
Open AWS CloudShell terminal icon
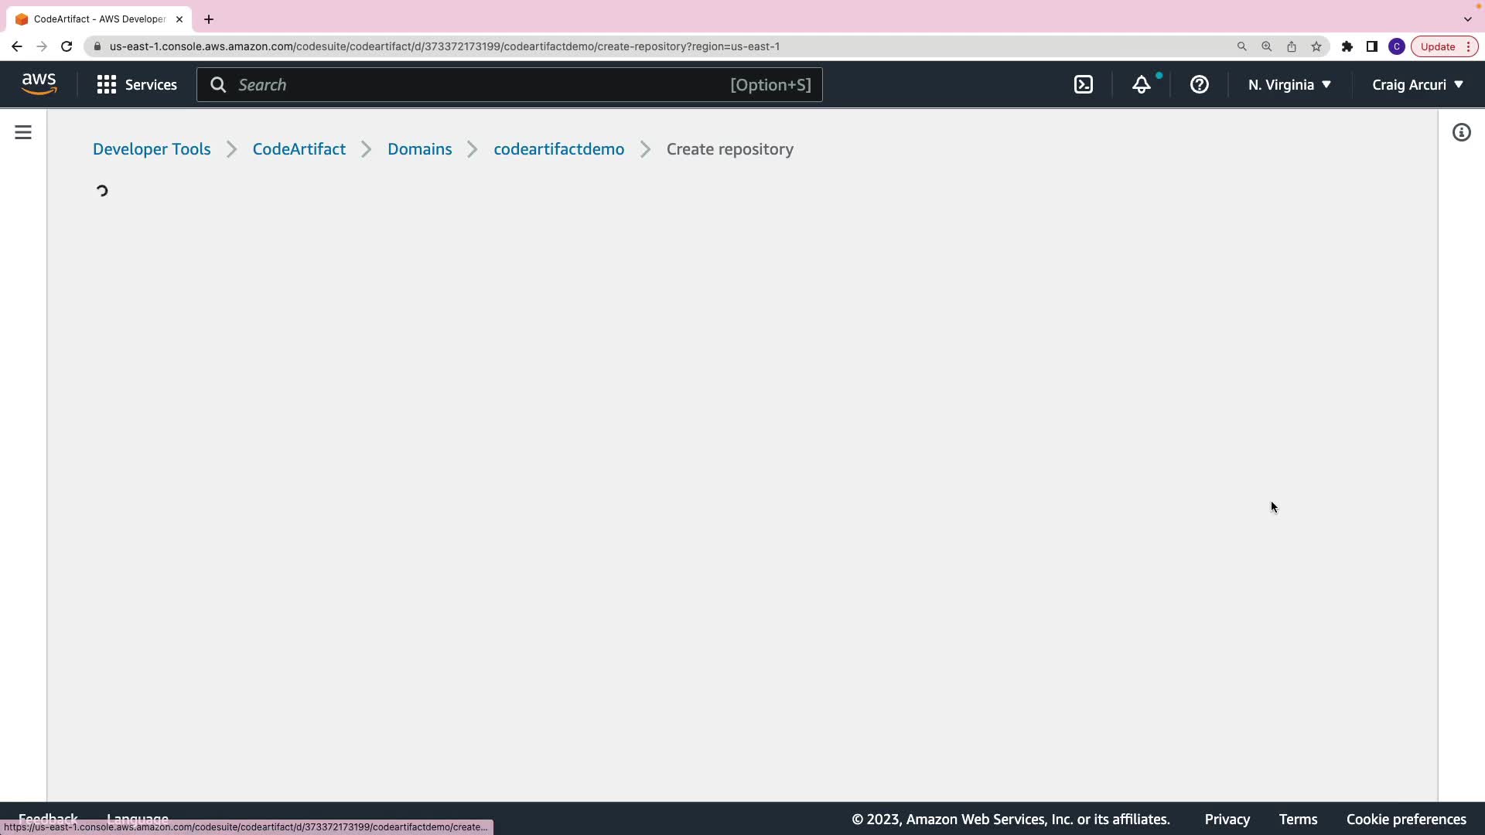(x=1084, y=85)
